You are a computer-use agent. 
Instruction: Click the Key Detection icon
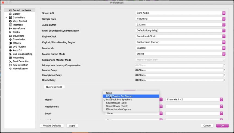pyautogui.click(x=10, y=65)
